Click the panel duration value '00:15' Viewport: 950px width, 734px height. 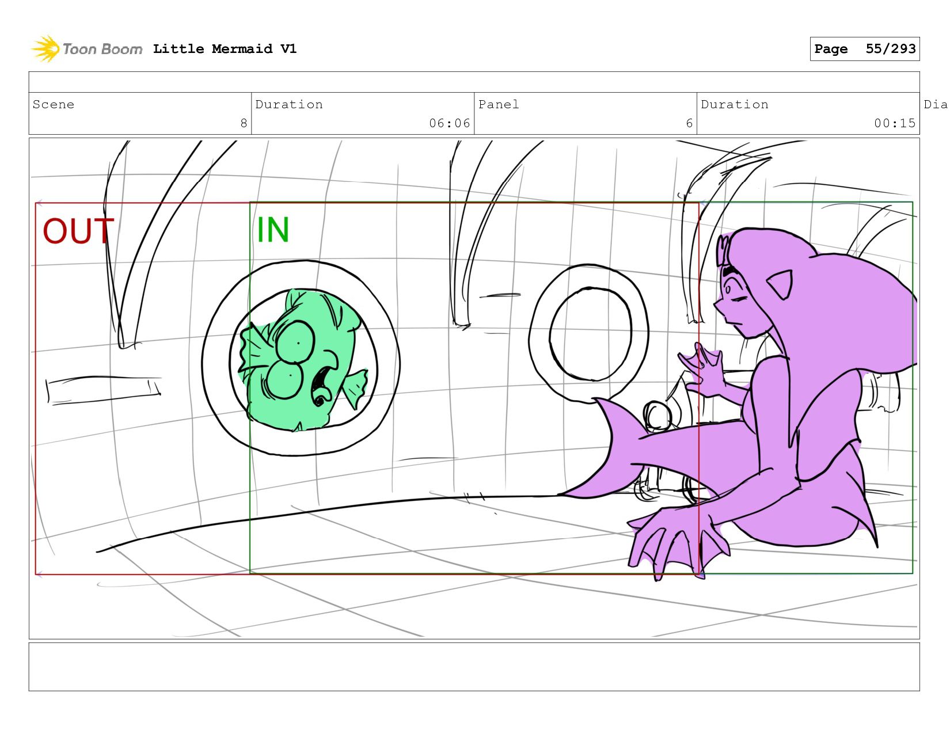tap(895, 123)
